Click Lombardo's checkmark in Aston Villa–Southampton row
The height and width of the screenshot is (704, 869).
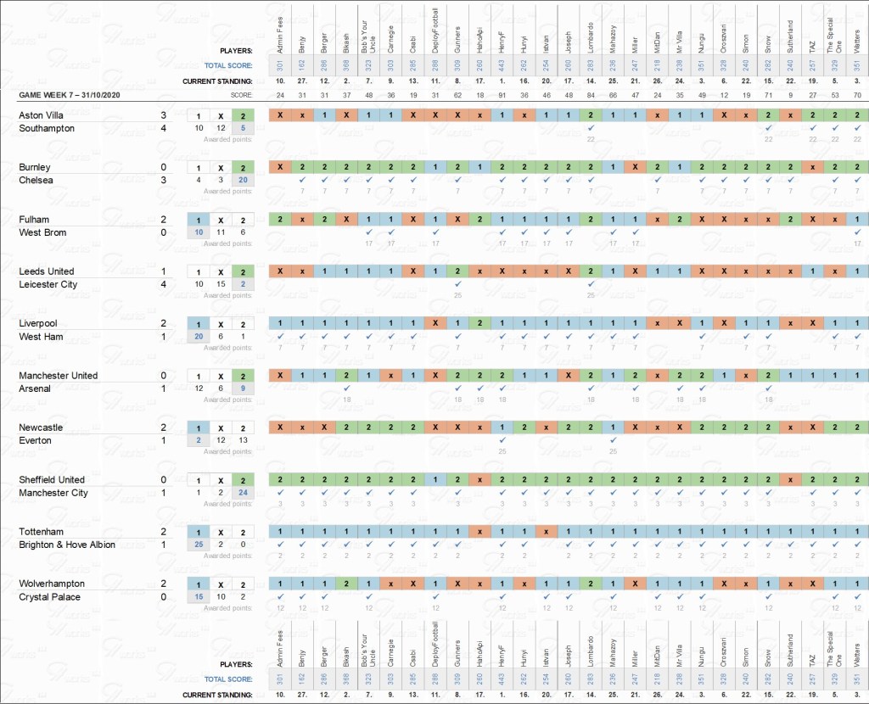click(x=590, y=128)
